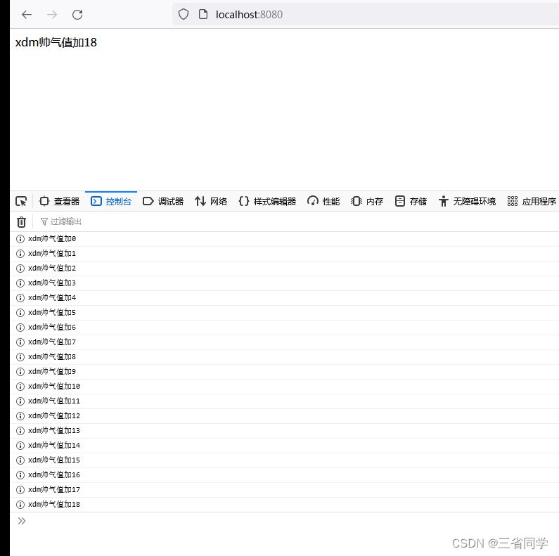
Task: Open the 样式编辑器 style editor tab
Action: pyautogui.click(x=267, y=201)
